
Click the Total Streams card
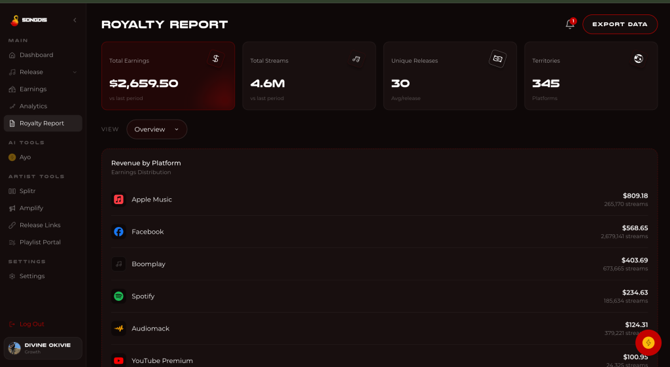tap(309, 76)
